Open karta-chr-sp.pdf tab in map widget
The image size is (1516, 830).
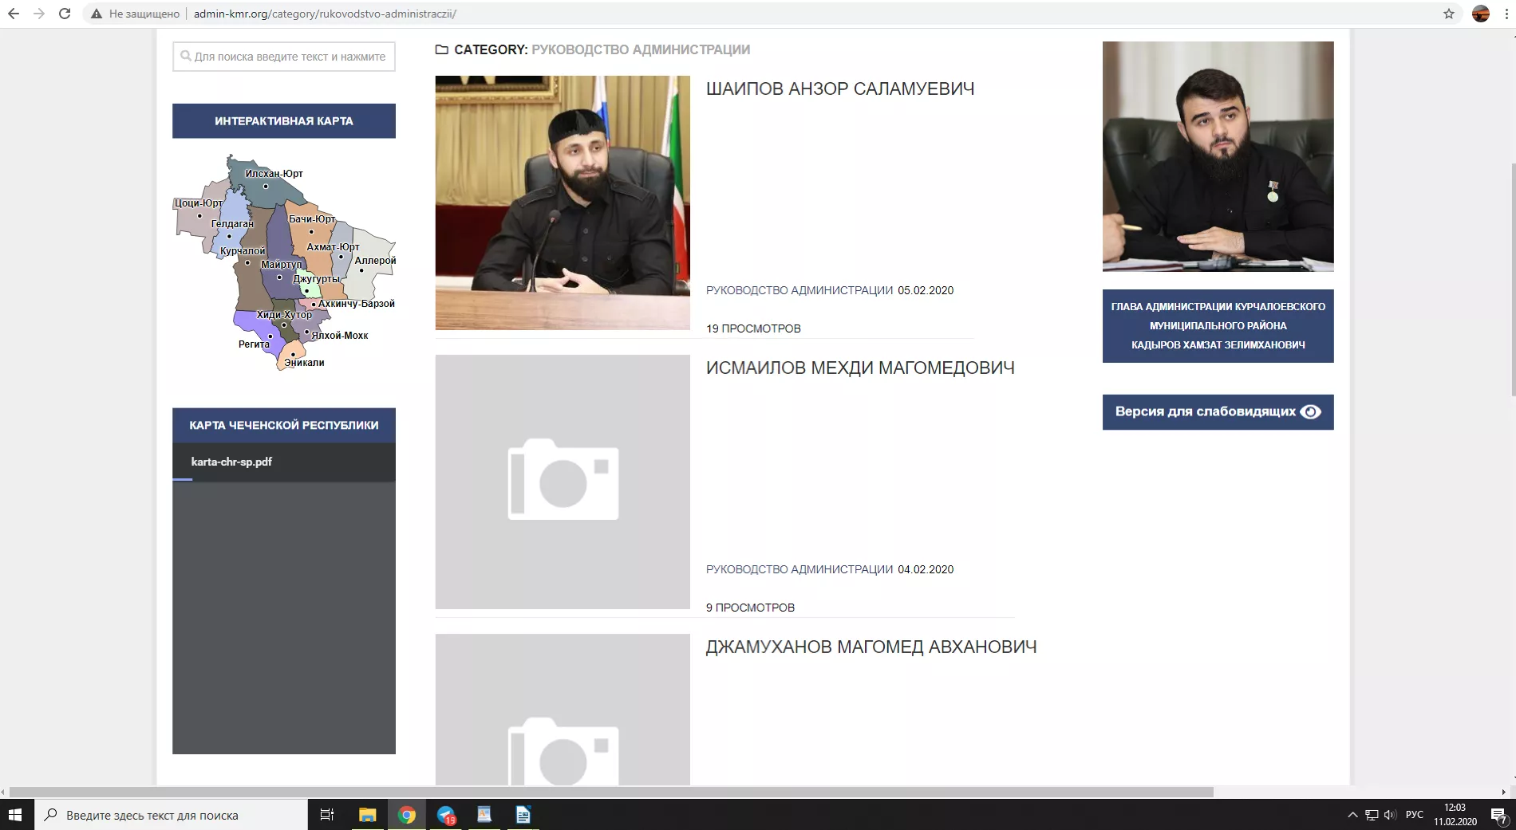pos(231,462)
